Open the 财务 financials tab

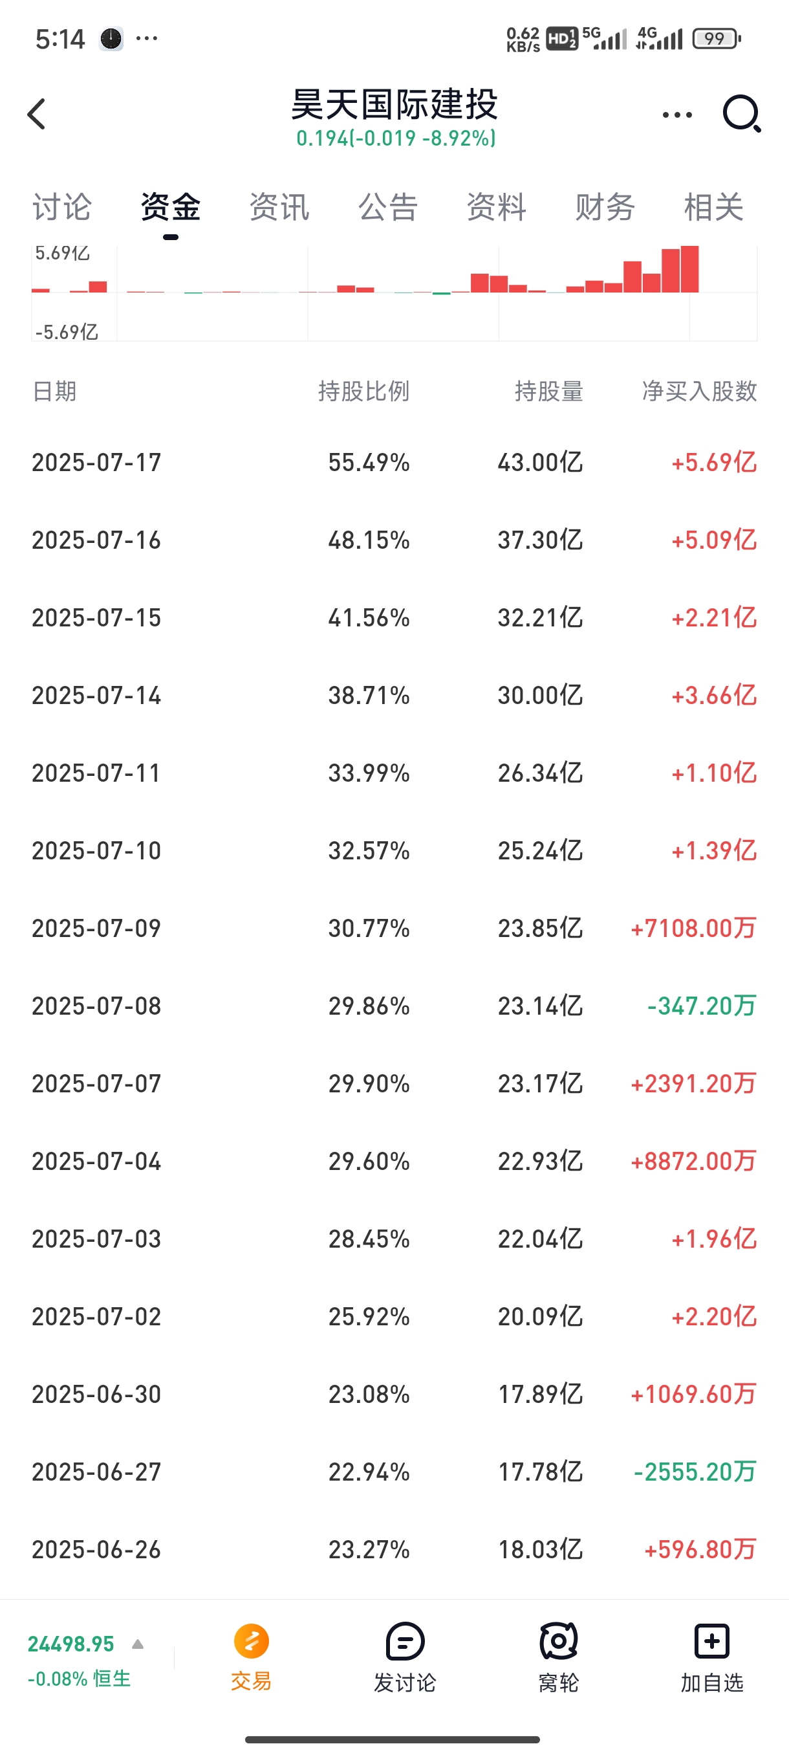tap(605, 207)
